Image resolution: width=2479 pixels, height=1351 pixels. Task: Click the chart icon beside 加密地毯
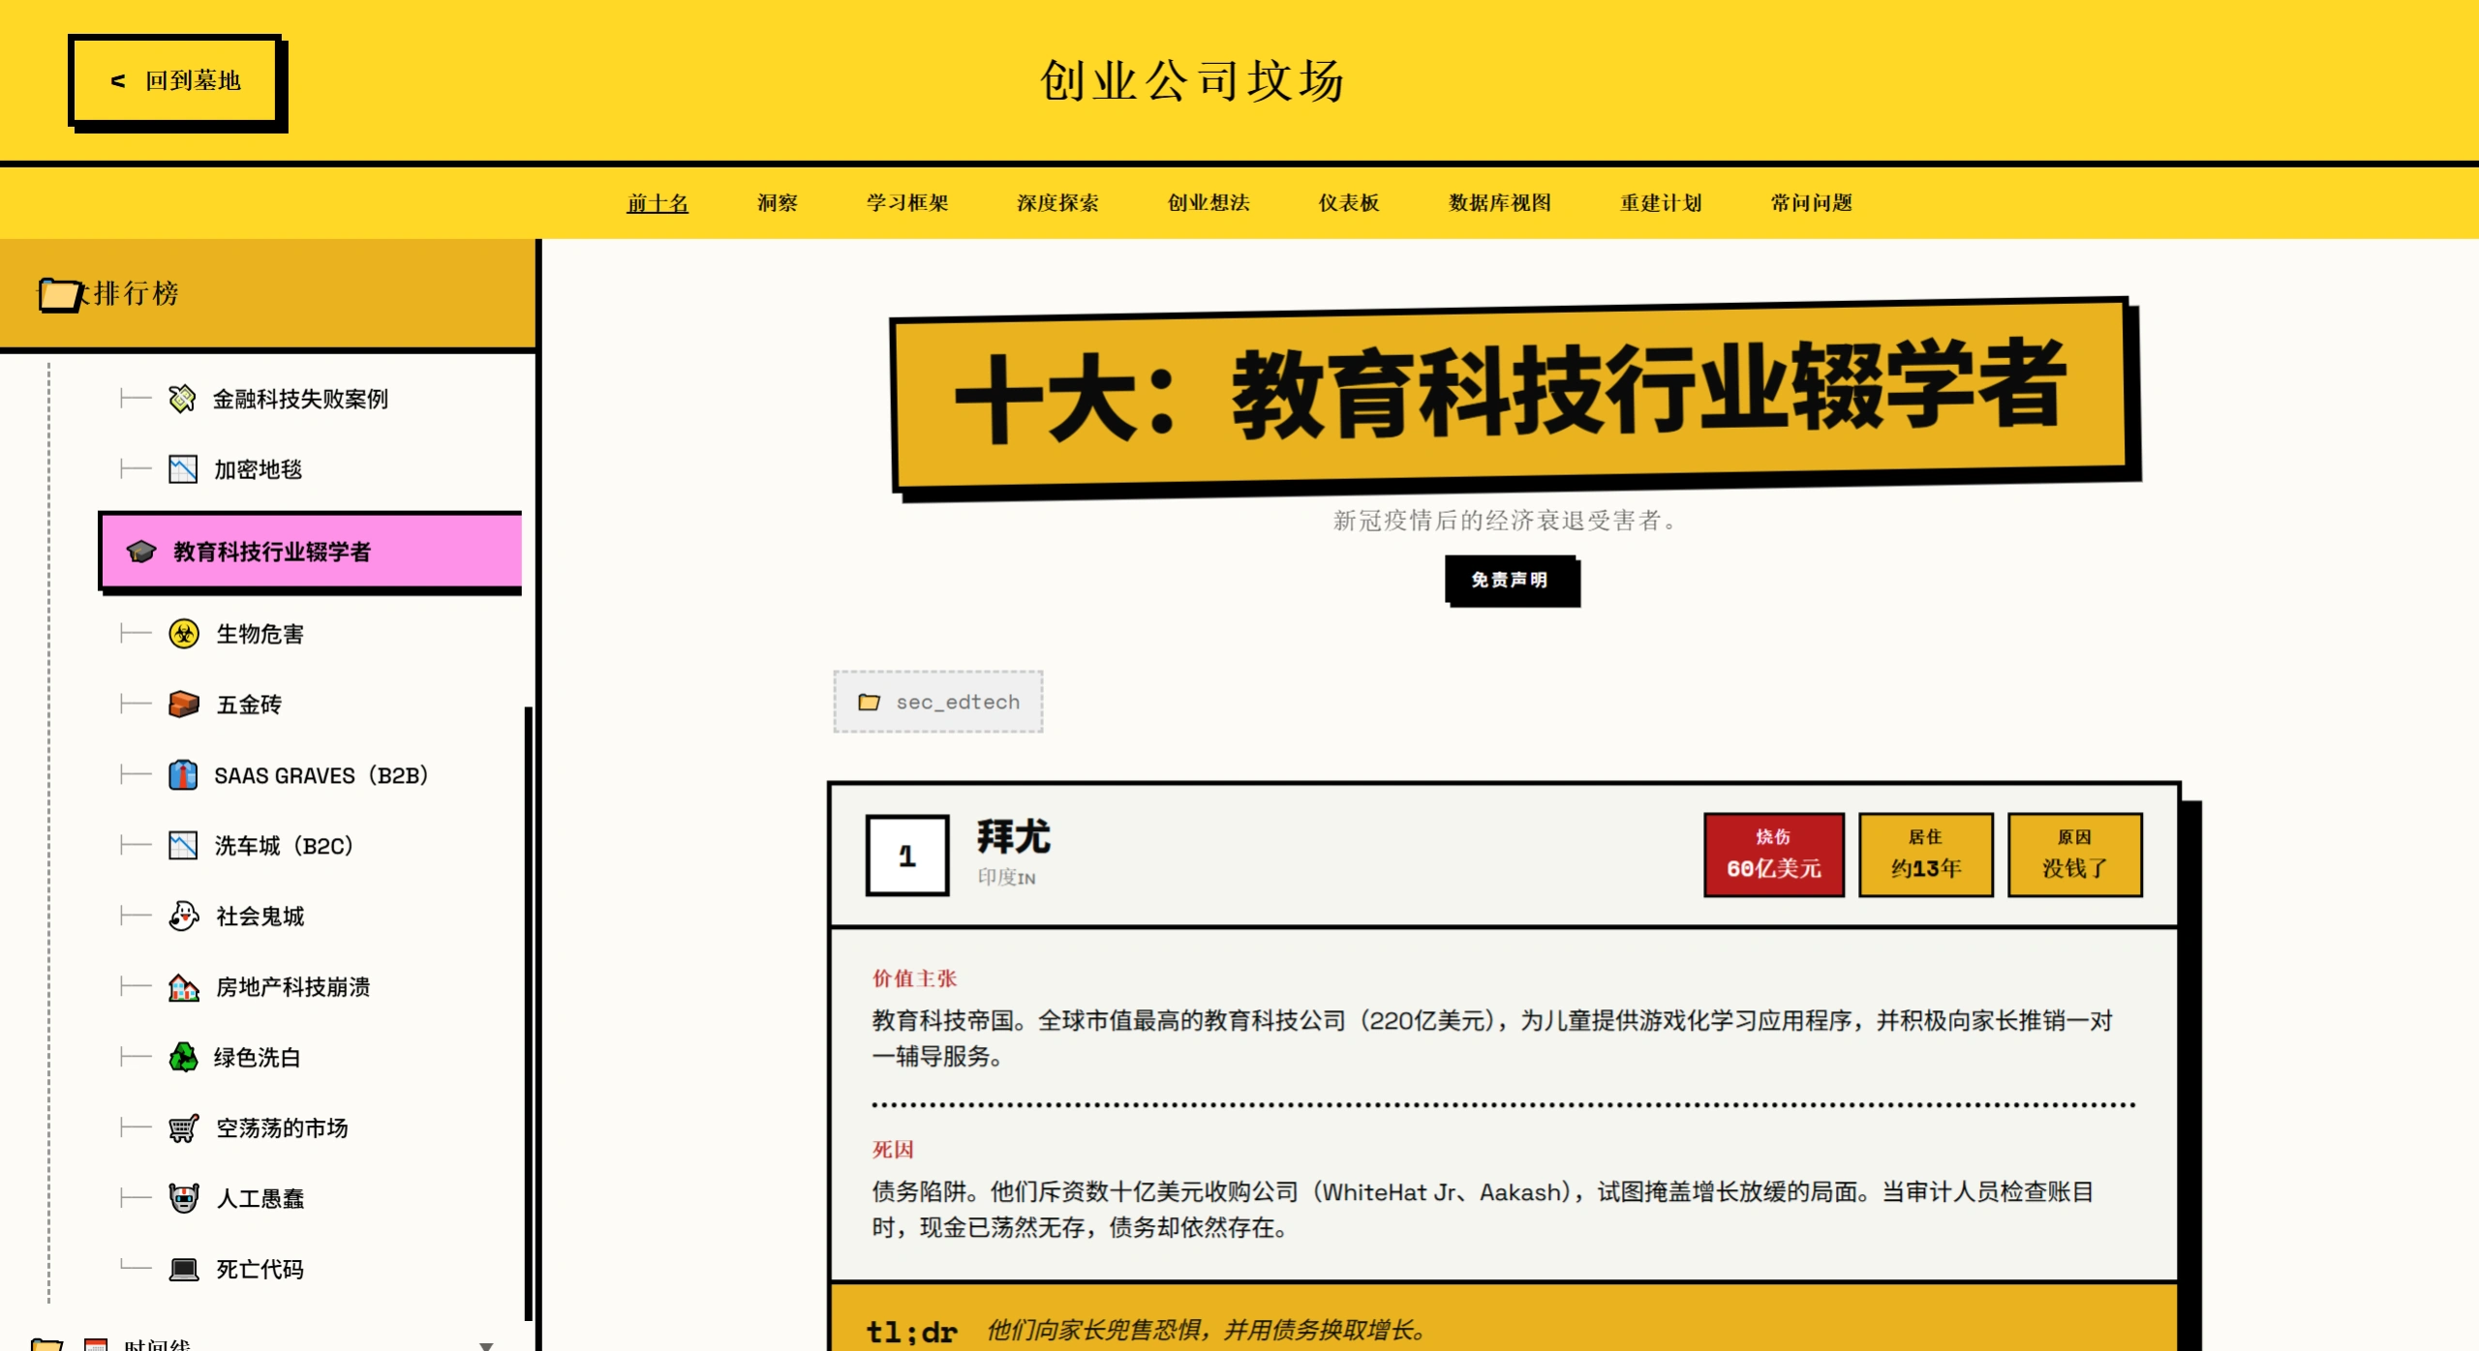[182, 469]
